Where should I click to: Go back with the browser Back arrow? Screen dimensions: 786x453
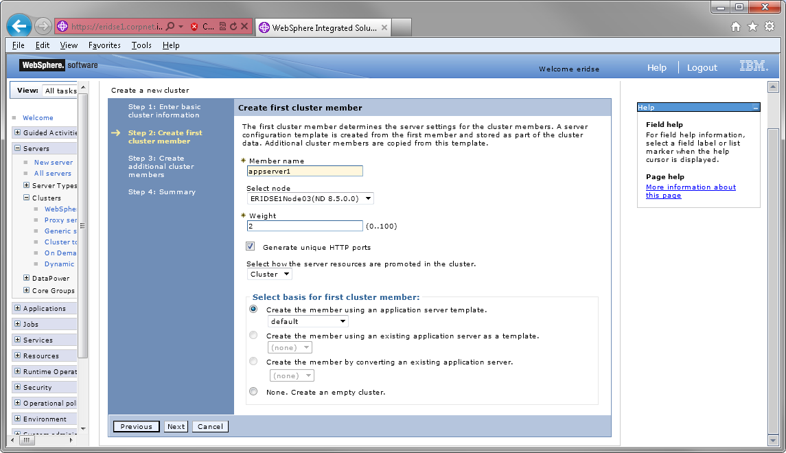pyautogui.click(x=19, y=26)
